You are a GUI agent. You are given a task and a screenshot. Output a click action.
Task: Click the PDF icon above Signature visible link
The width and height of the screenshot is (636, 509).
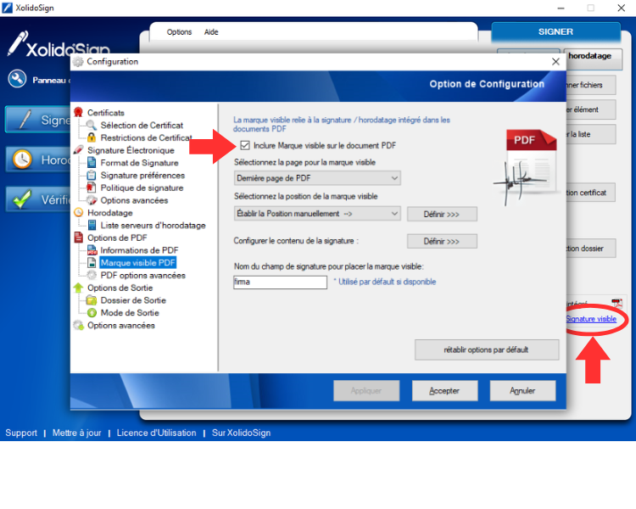coord(617,303)
